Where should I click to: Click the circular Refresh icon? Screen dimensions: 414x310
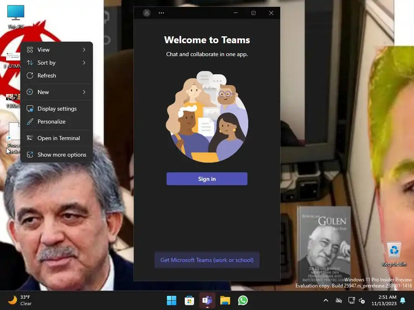click(30, 75)
